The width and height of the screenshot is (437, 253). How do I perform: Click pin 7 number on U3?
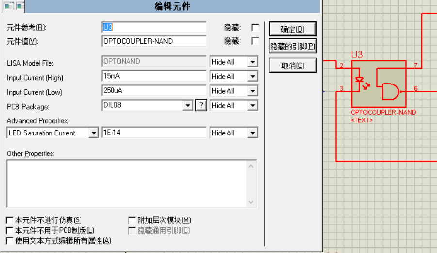[x=415, y=66]
